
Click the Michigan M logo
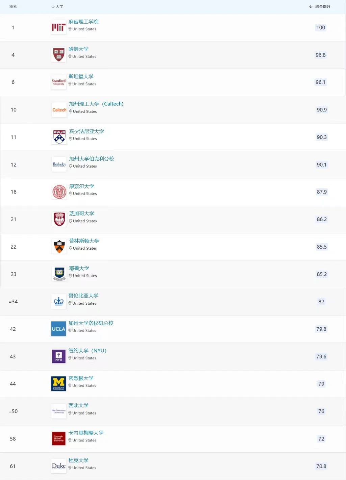(58, 384)
